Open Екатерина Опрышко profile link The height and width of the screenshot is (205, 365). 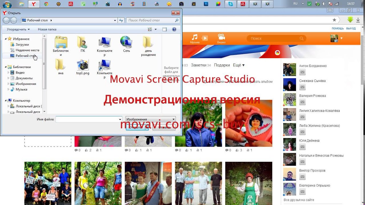pos(315,185)
